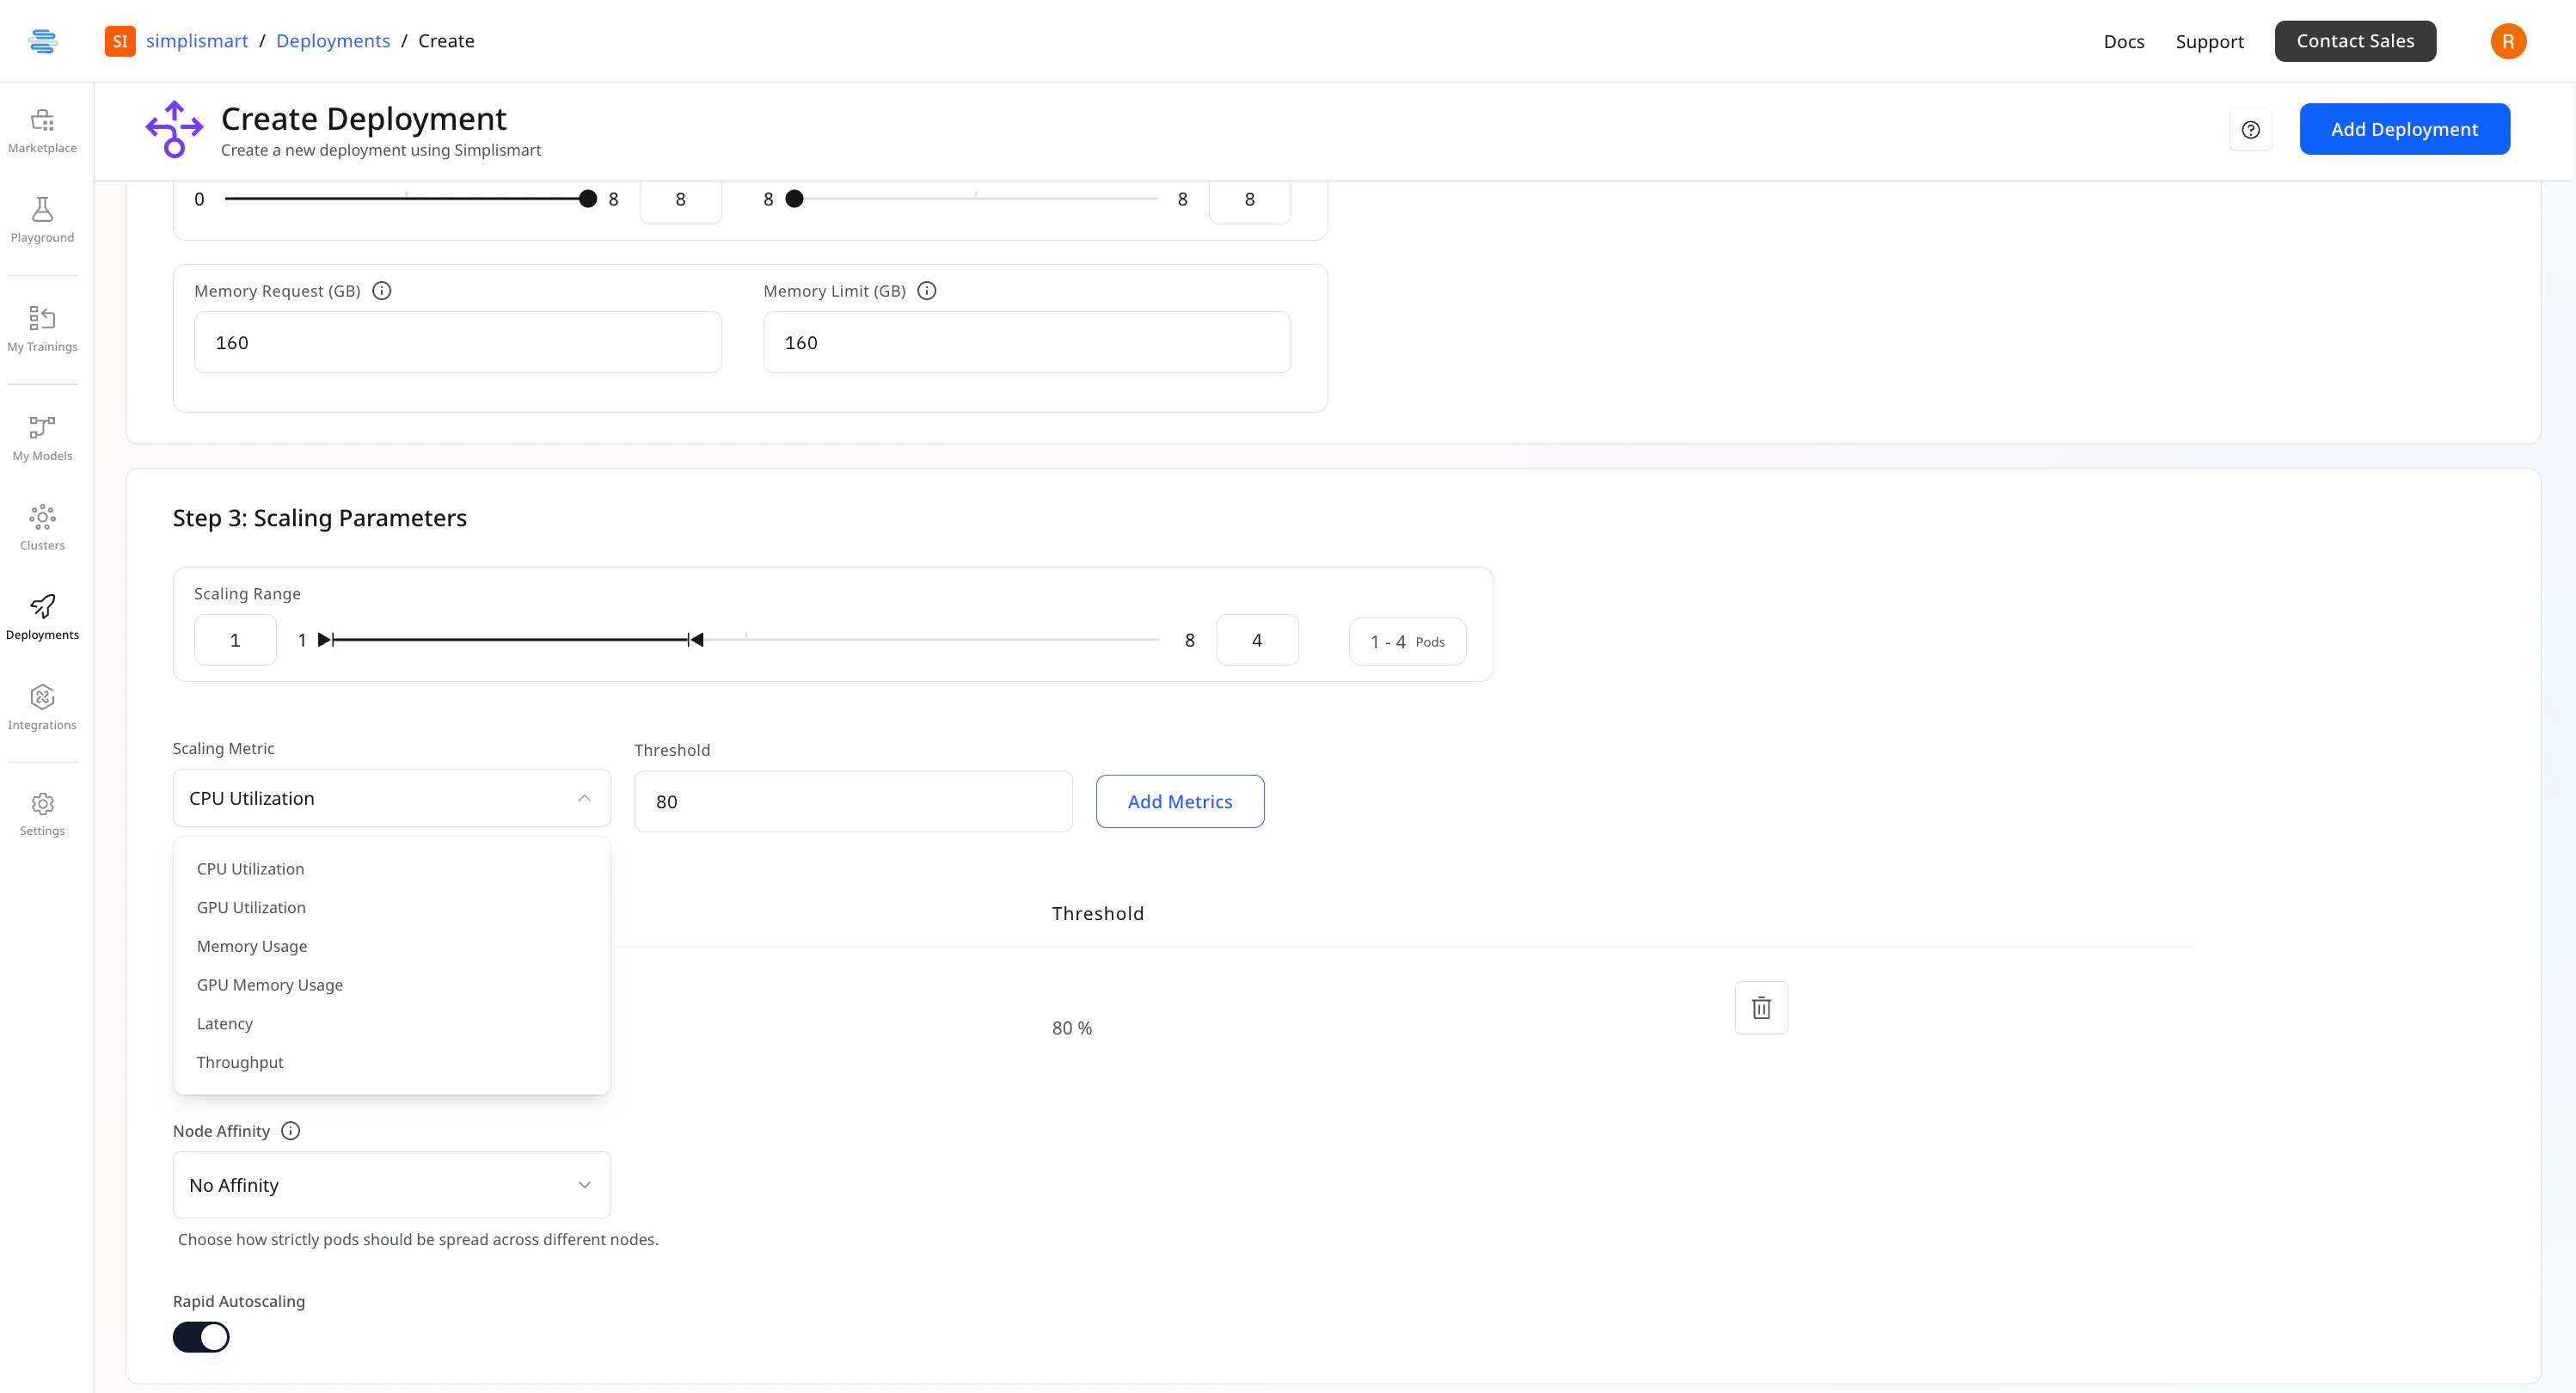Click the Add Deployment button
Screen dimensions: 2576x1393
tap(2404, 129)
